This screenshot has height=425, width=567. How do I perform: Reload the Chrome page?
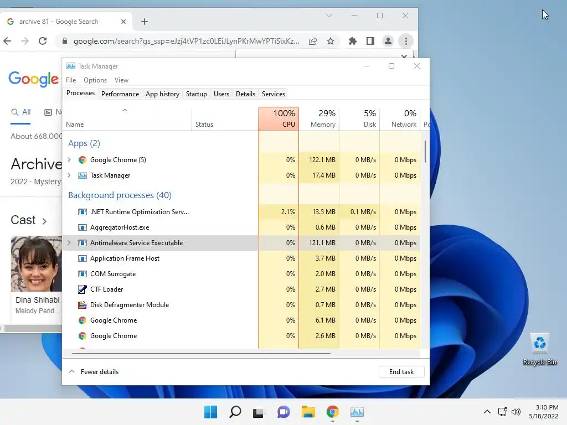pyautogui.click(x=43, y=41)
